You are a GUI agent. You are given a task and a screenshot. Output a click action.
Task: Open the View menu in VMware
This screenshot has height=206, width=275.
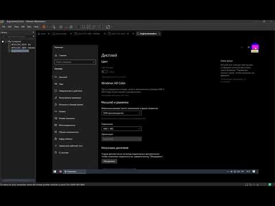click(x=17, y=27)
